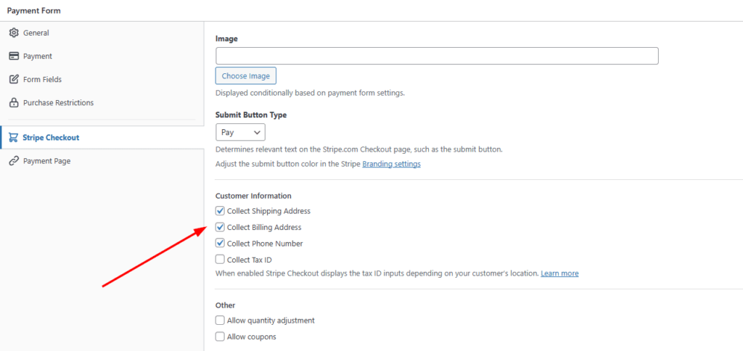This screenshot has height=351, width=743.
Task: Open the Stripe Branding settings link
Action: point(391,164)
